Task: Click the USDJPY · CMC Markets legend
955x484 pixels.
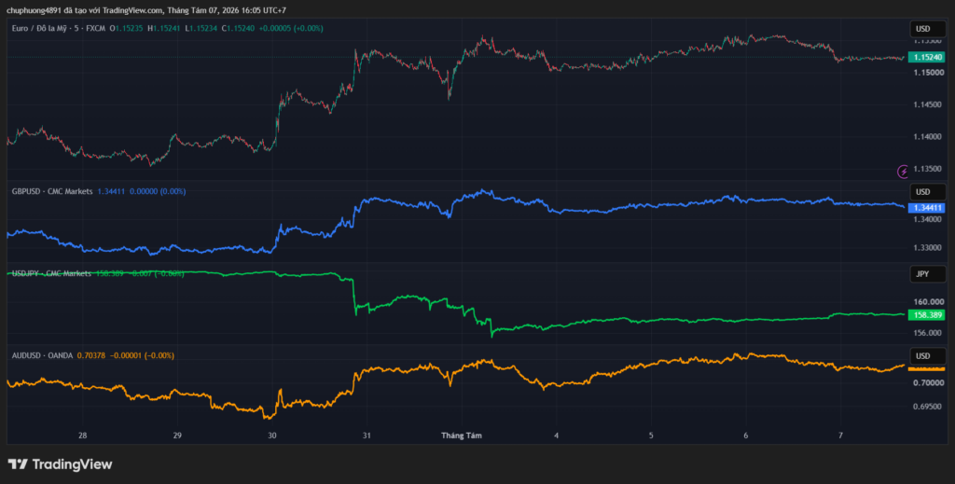Action: (51, 273)
